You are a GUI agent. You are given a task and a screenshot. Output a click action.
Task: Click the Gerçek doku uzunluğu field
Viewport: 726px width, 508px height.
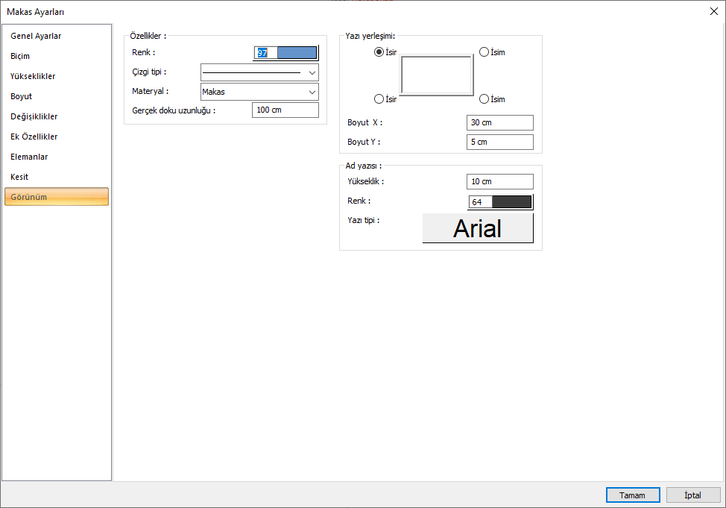pyautogui.click(x=285, y=110)
